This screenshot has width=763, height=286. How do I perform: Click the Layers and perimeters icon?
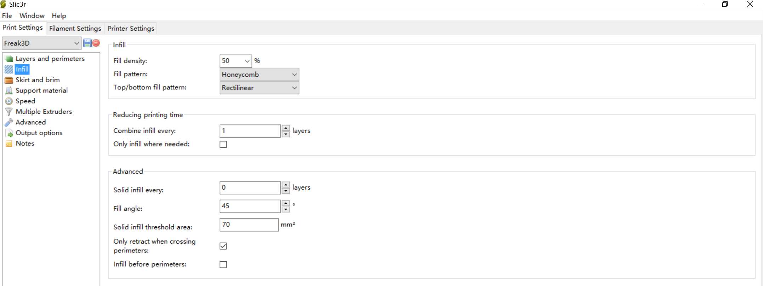(x=9, y=59)
